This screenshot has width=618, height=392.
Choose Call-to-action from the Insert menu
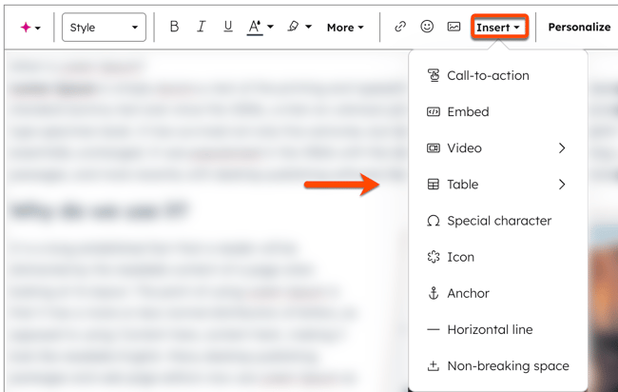click(x=498, y=75)
